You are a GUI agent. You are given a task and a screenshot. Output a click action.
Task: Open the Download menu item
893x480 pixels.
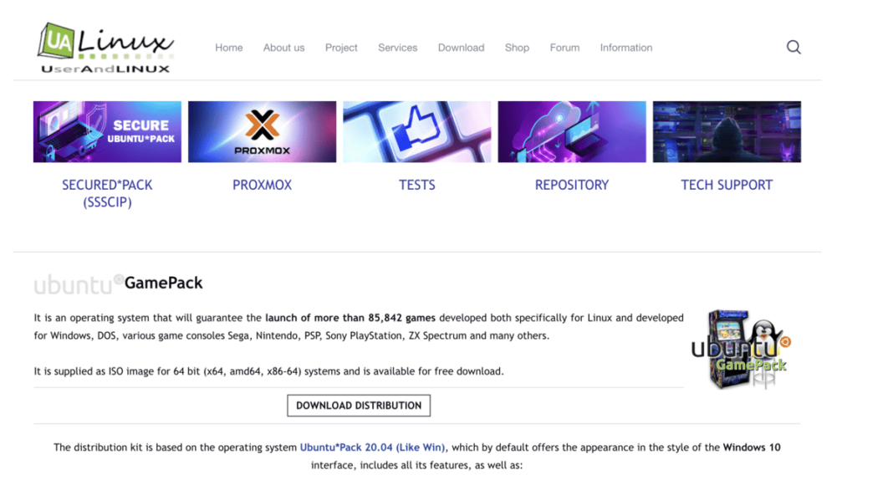pos(461,48)
